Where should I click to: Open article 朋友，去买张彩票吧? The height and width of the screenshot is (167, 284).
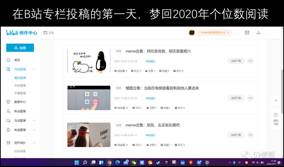pyautogui.click(x=153, y=125)
